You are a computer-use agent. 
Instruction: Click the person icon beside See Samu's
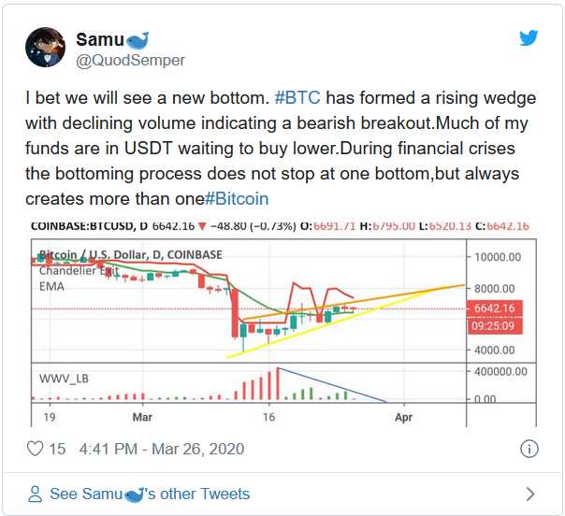35,494
